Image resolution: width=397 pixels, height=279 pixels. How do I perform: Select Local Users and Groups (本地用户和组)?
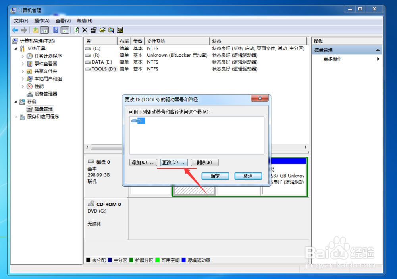[x=48, y=79]
